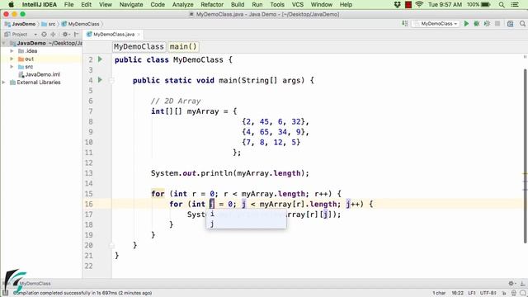Click run gutter arrow on line 4
This screenshot has width=528, height=297.
(x=100, y=80)
